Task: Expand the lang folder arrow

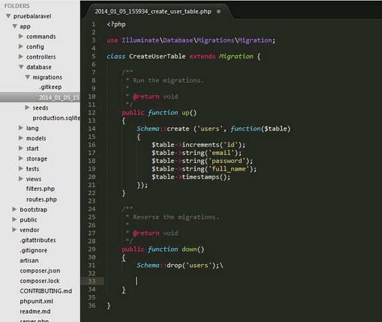Action: (x=21, y=128)
